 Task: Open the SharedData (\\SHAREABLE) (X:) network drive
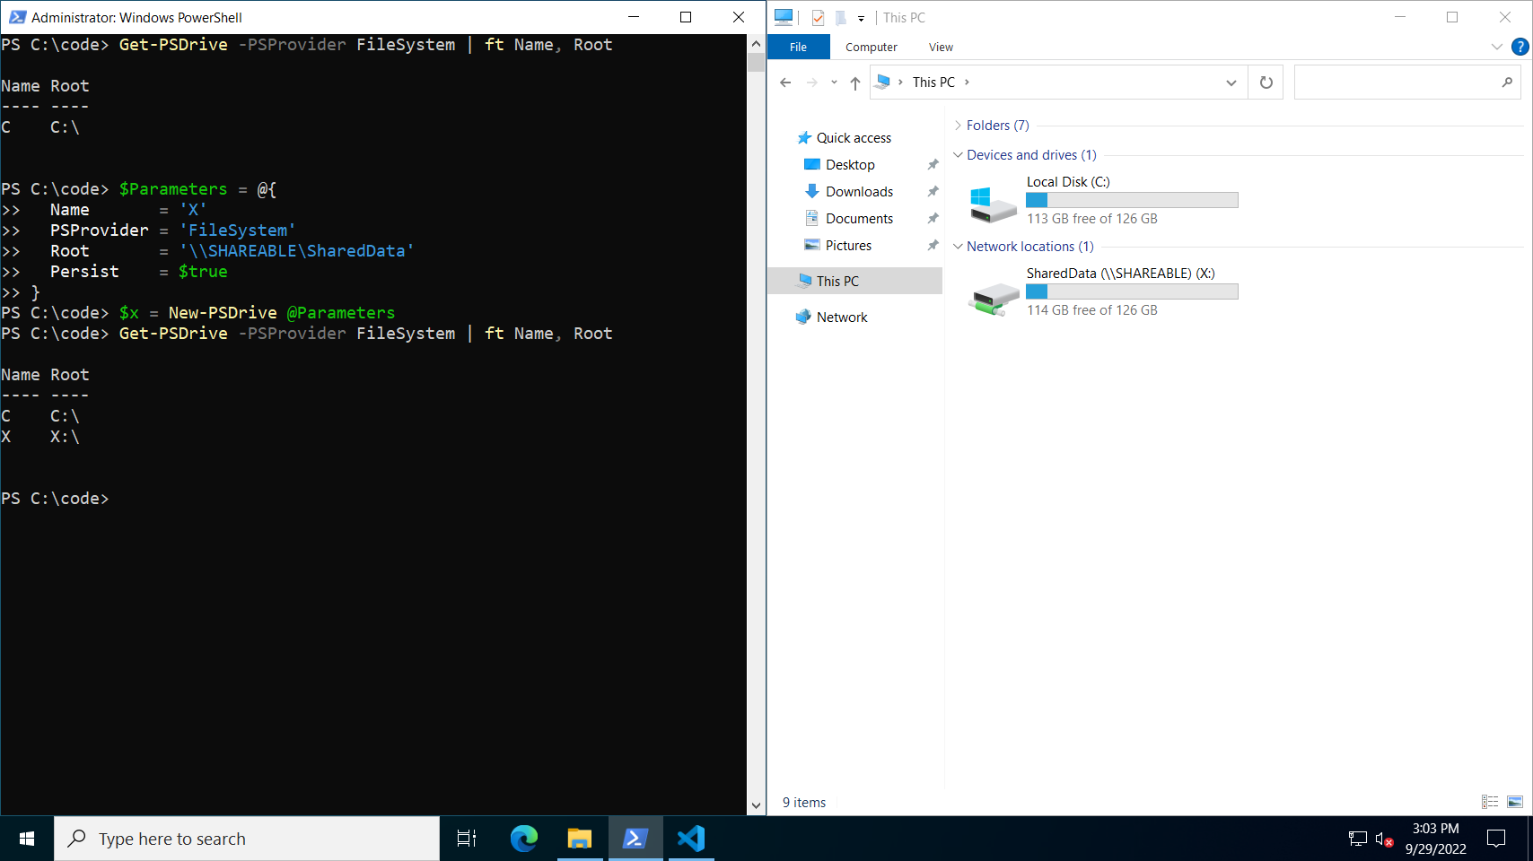[x=1119, y=274]
